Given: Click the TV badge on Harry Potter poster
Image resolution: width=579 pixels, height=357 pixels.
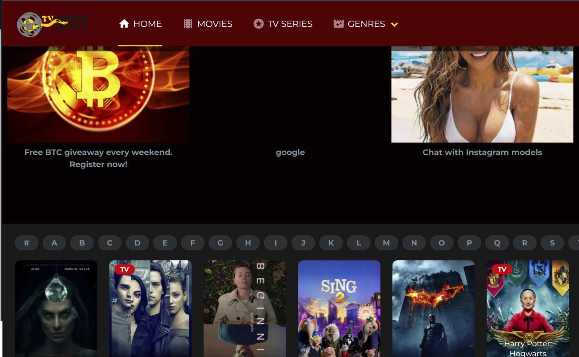Looking at the screenshot, I should click(x=502, y=269).
